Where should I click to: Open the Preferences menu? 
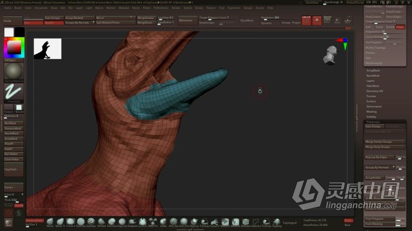tap(161, 8)
